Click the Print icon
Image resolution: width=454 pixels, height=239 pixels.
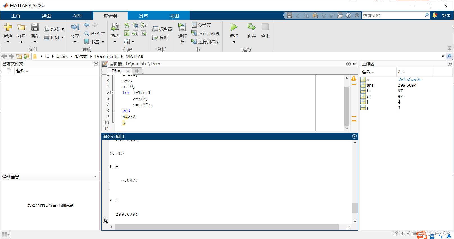[x=46, y=37]
